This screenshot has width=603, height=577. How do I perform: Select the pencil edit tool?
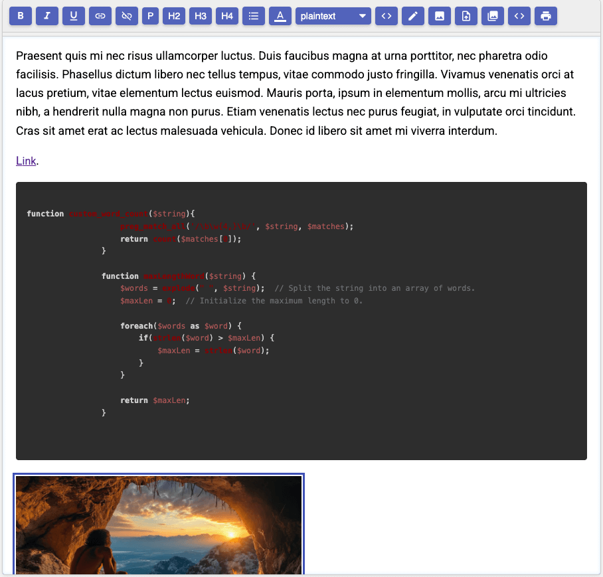[412, 16]
